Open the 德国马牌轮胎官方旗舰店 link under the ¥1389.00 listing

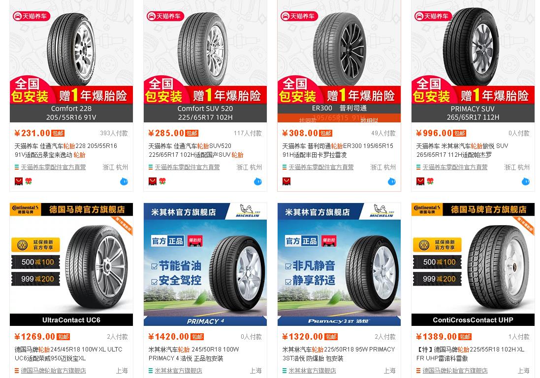(455, 371)
